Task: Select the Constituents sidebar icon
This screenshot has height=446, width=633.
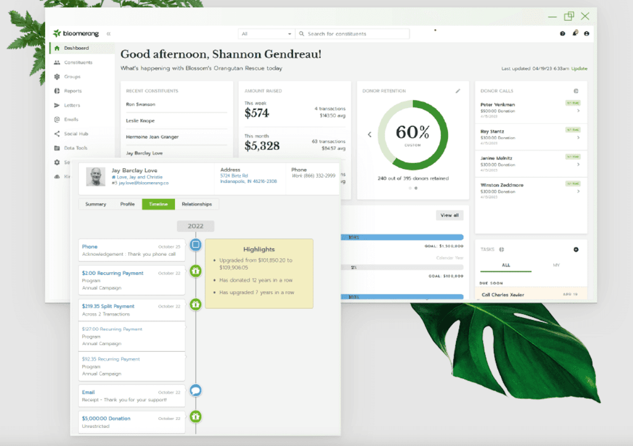Action: (57, 62)
